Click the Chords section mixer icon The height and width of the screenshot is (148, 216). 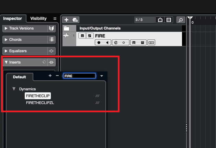(x=52, y=40)
